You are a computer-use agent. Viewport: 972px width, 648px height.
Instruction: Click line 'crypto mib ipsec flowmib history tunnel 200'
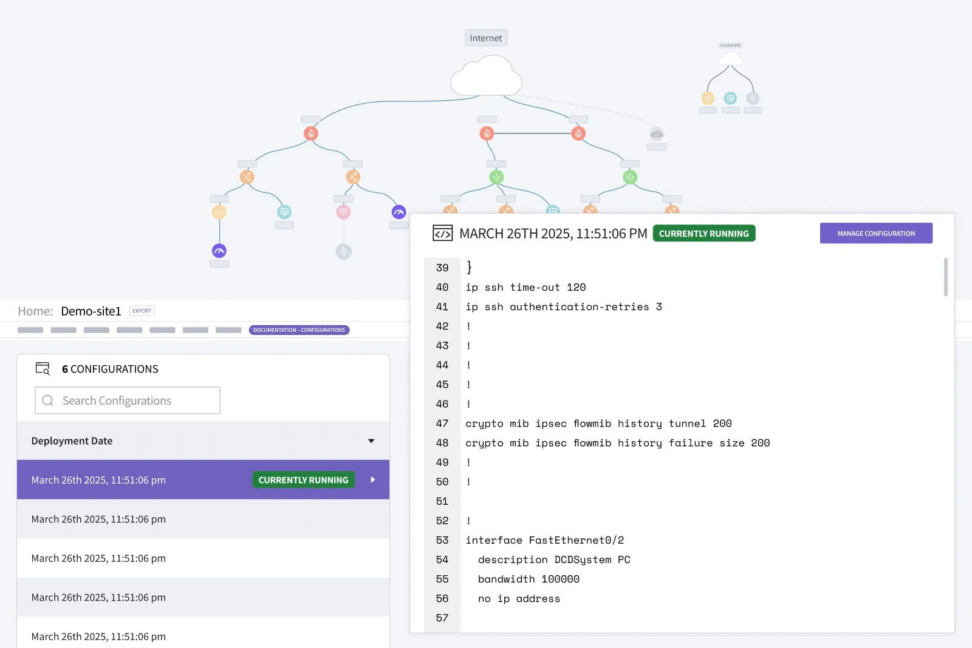click(x=598, y=424)
